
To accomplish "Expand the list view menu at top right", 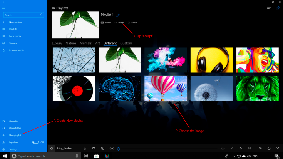I will [269, 8].
